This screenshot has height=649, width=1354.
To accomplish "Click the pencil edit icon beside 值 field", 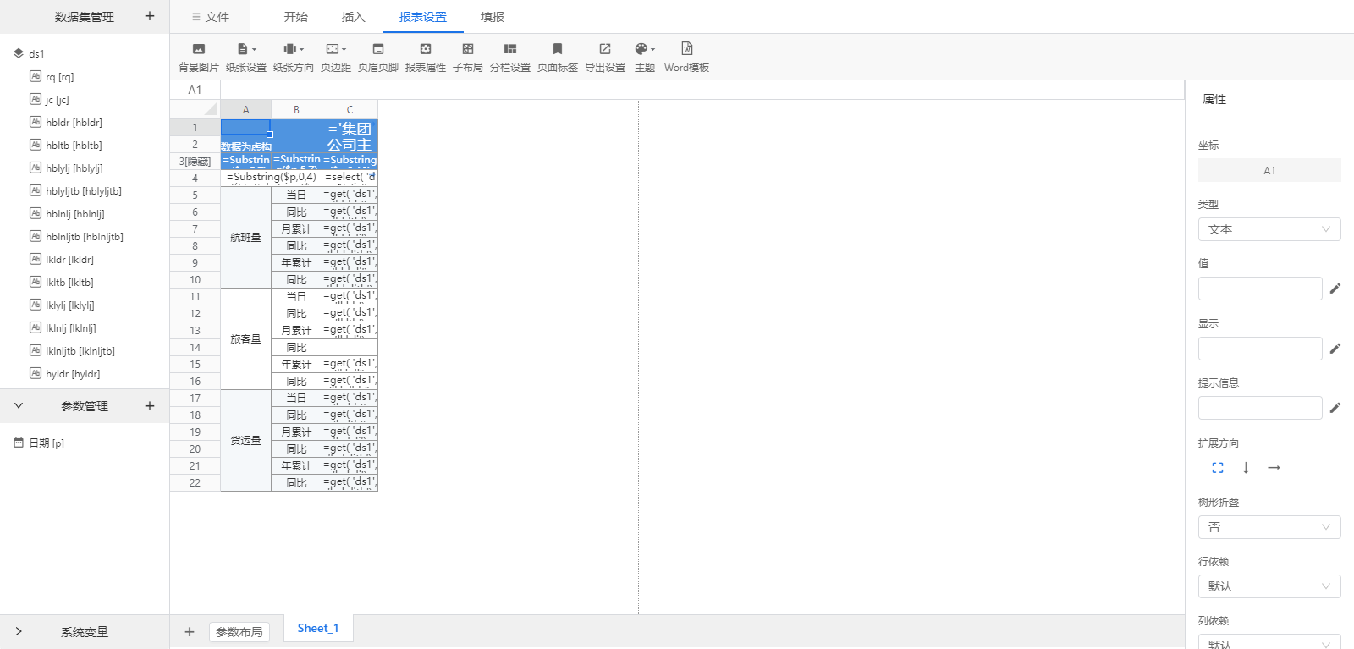I will (1335, 289).
